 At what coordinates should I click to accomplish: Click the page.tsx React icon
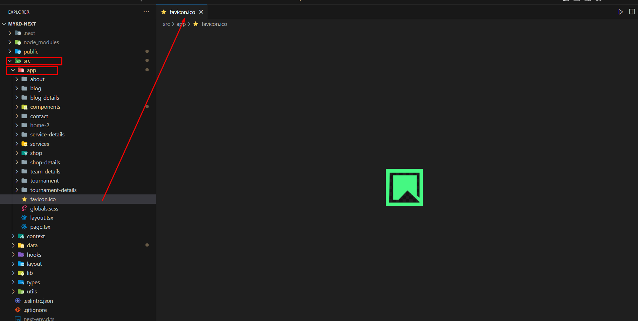pyautogui.click(x=25, y=227)
